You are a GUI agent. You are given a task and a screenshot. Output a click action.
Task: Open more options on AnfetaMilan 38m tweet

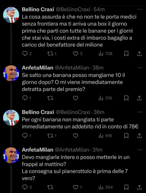coord(140,68)
